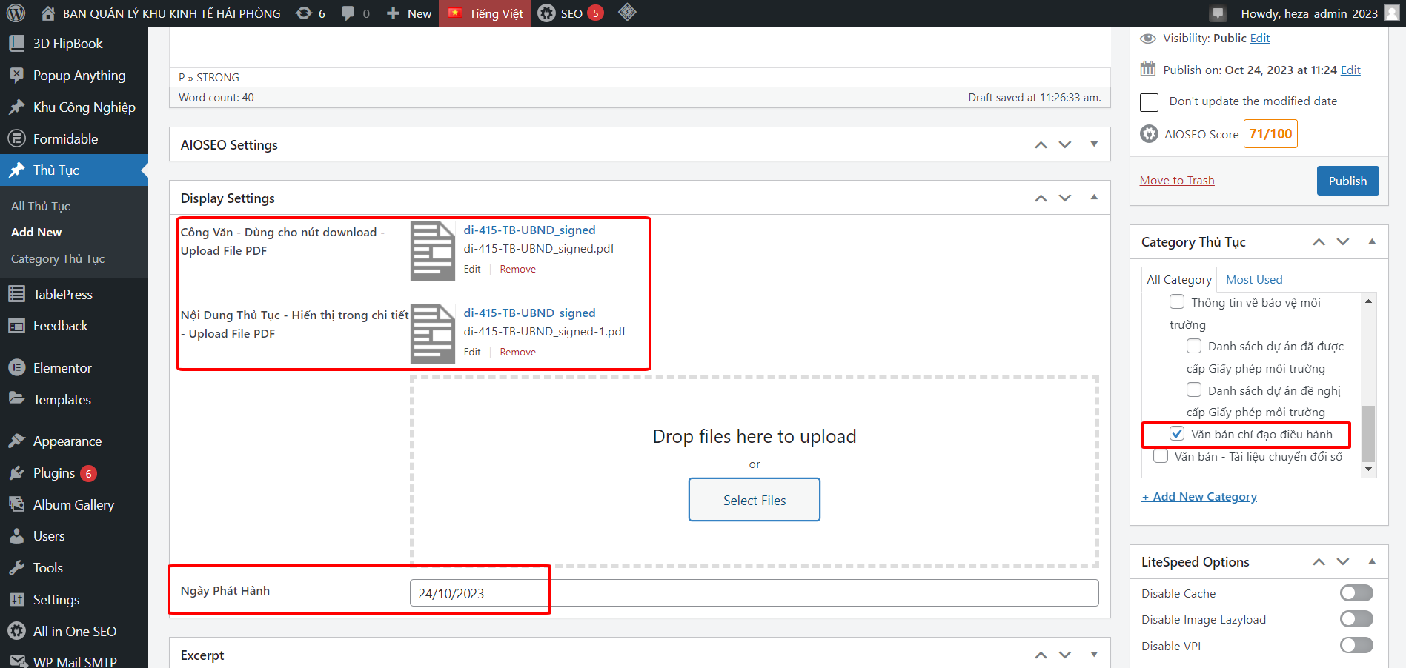
Task: Click the Select Files button
Action: tap(754, 500)
